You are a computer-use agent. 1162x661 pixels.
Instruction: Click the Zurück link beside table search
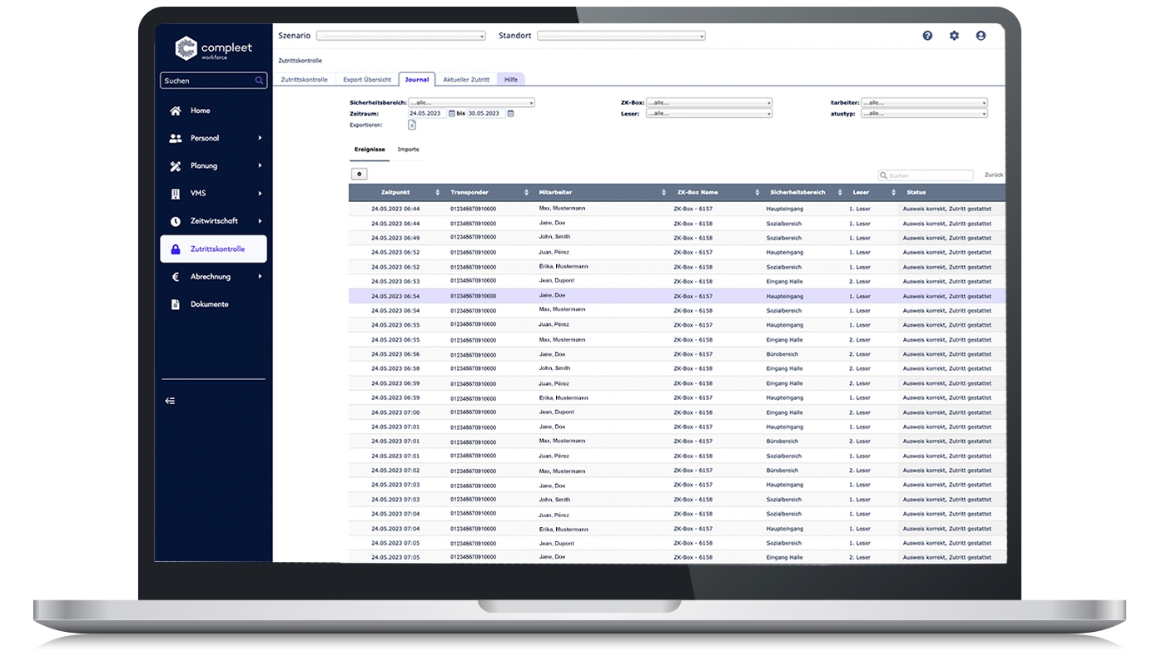(x=994, y=175)
